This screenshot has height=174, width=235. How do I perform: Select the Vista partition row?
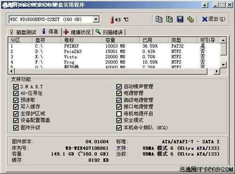tap(114, 57)
